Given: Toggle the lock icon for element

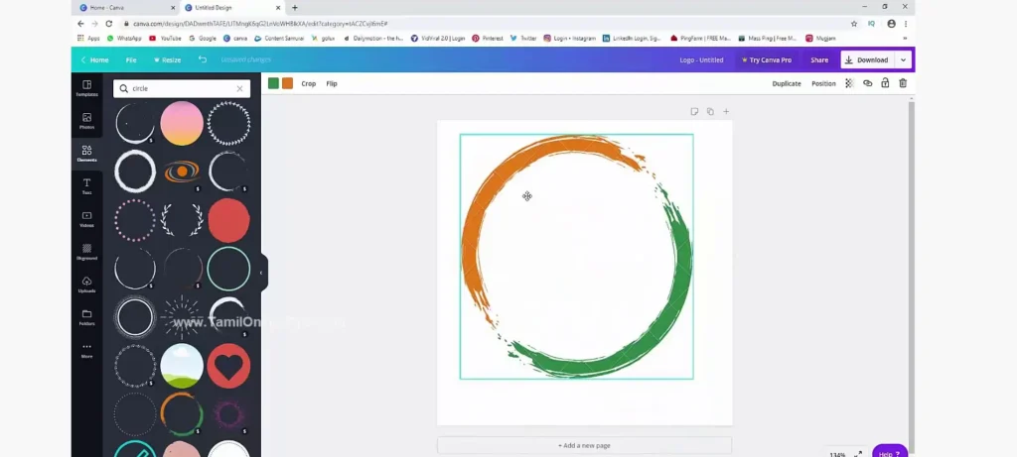Looking at the screenshot, I should pos(885,83).
